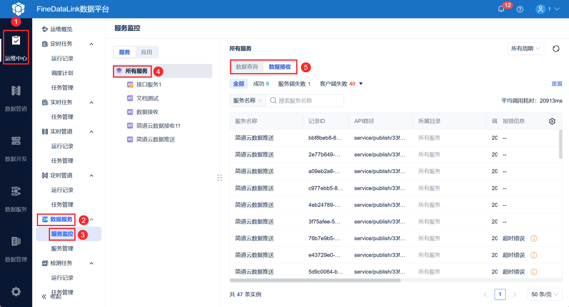This screenshot has height=307, width=569.
Task: Click the horizontal table scrollbar
Action: (x=315, y=280)
